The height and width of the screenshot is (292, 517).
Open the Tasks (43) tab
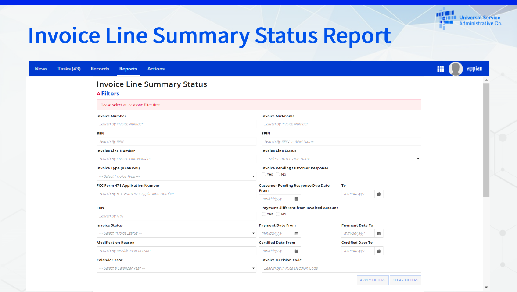click(x=69, y=69)
